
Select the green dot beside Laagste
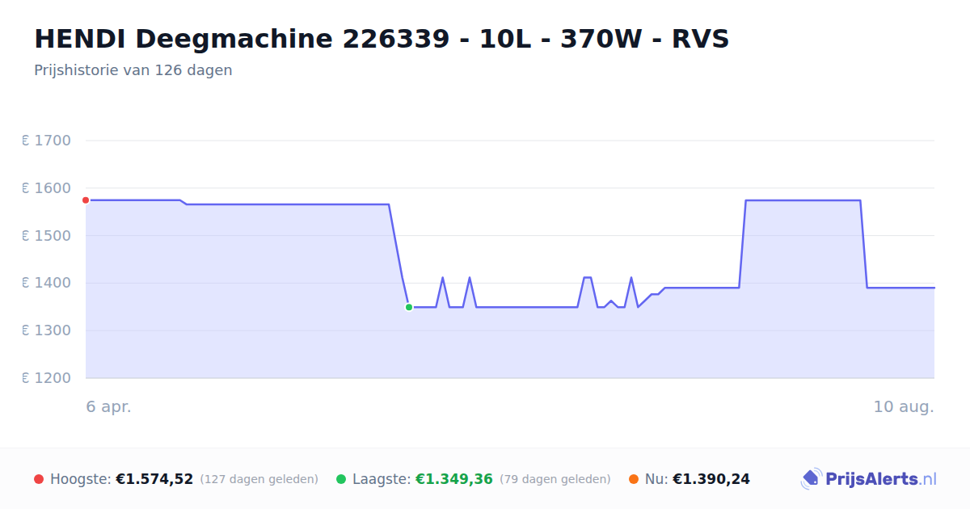pos(341,479)
